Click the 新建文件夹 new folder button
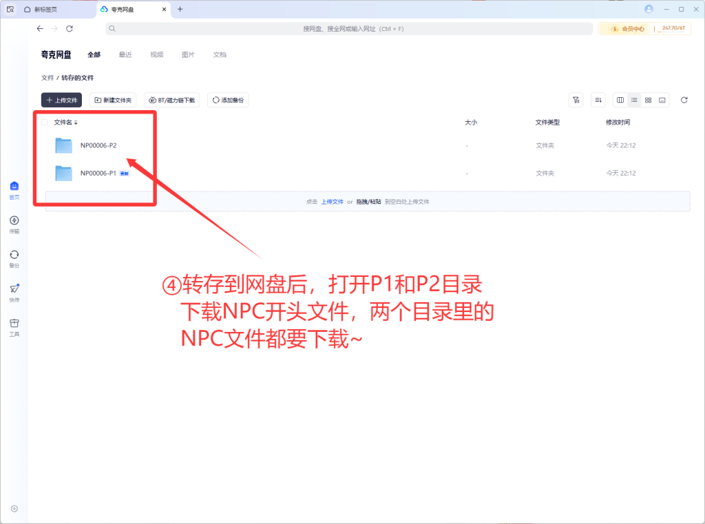Viewport: 705px width, 524px height. click(x=114, y=100)
